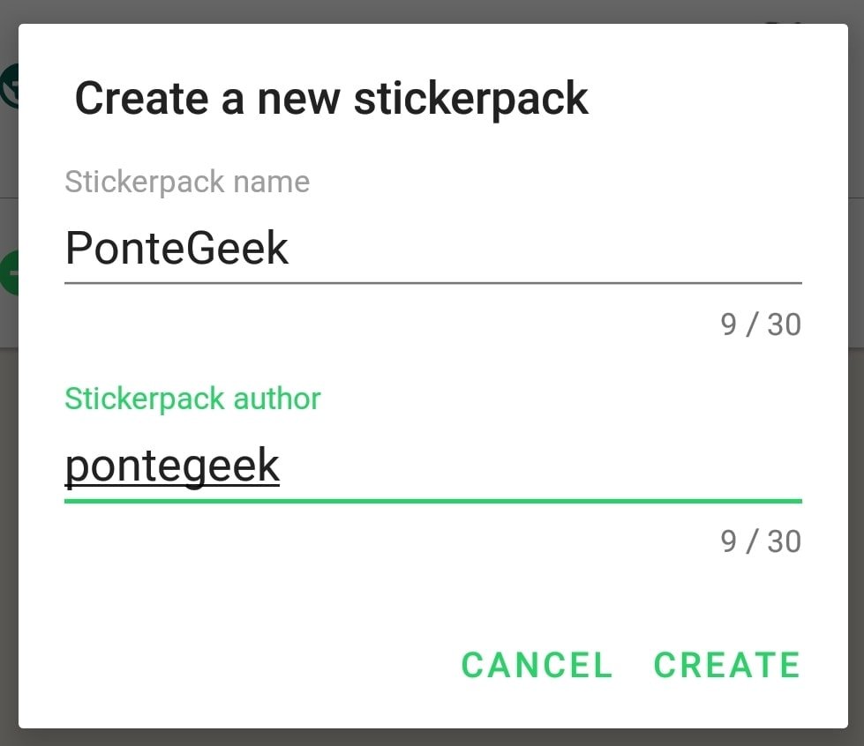Dismiss dialog by tapping dimmed area above it
This screenshot has height=746, width=864.
pos(432,11)
